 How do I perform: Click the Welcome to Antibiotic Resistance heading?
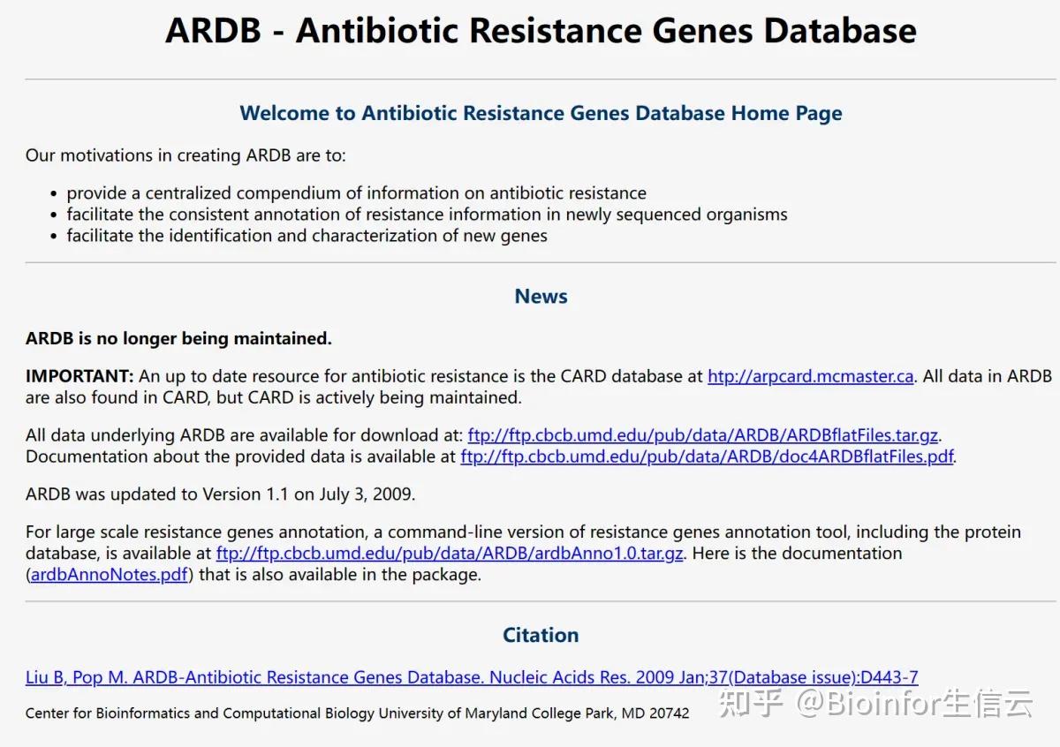pyautogui.click(x=541, y=113)
